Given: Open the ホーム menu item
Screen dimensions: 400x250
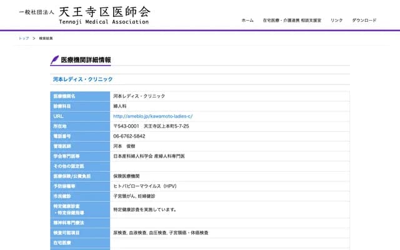Looking at the screenshot, I should point(247,21).
